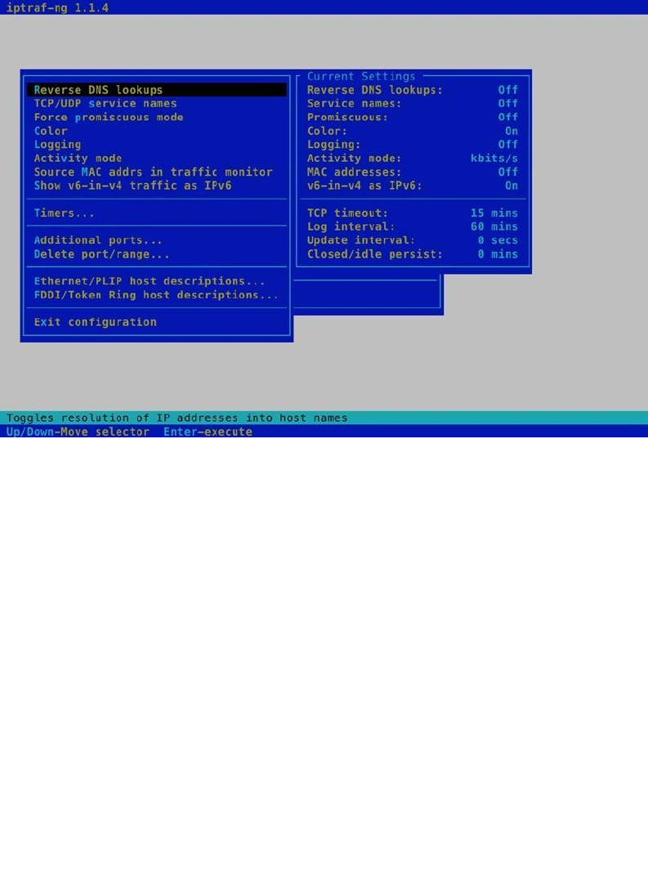Click the 'v6-in-v4 as IPv6:' settings label
Viewport: 648px width, 878px height.
pos(364,186)
